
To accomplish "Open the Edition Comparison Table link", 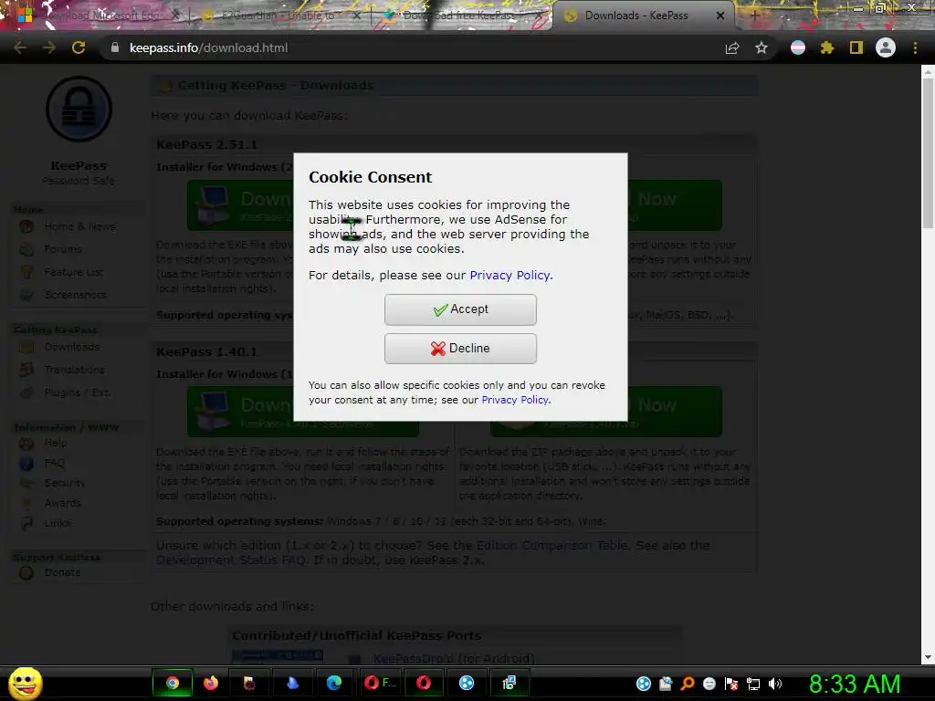I will tap(552, 546).
